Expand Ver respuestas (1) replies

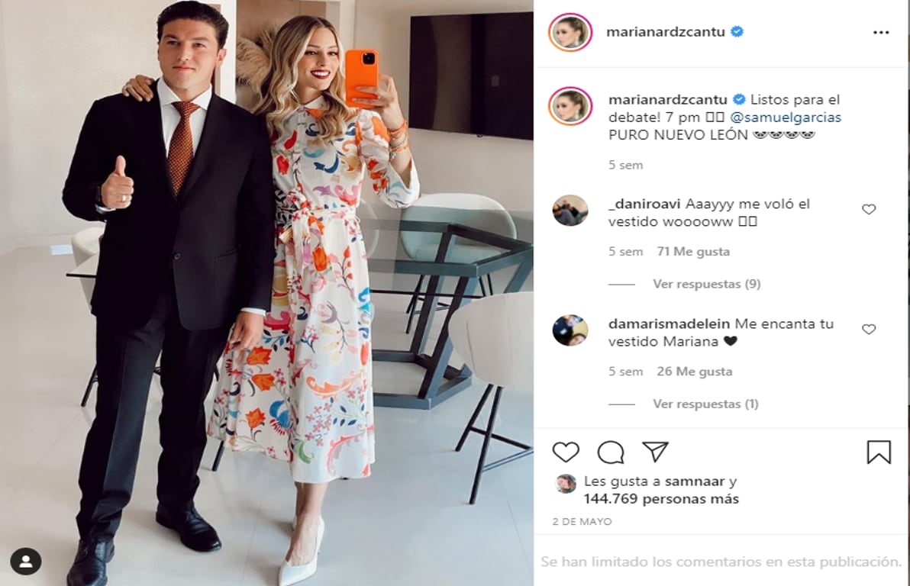tap(705, 404)
